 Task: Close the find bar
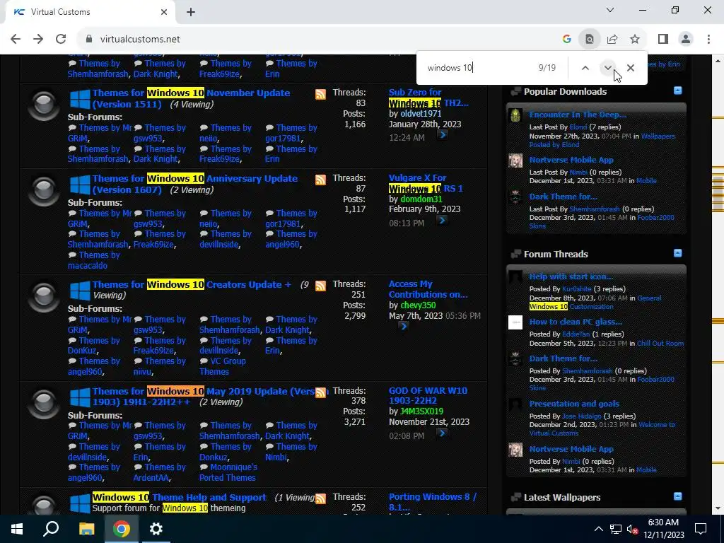click(631, 68)
